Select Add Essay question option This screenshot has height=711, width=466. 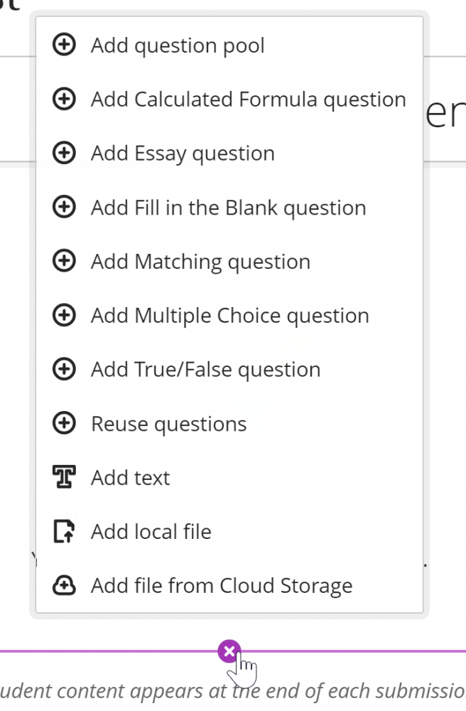(x=183, y=154)
